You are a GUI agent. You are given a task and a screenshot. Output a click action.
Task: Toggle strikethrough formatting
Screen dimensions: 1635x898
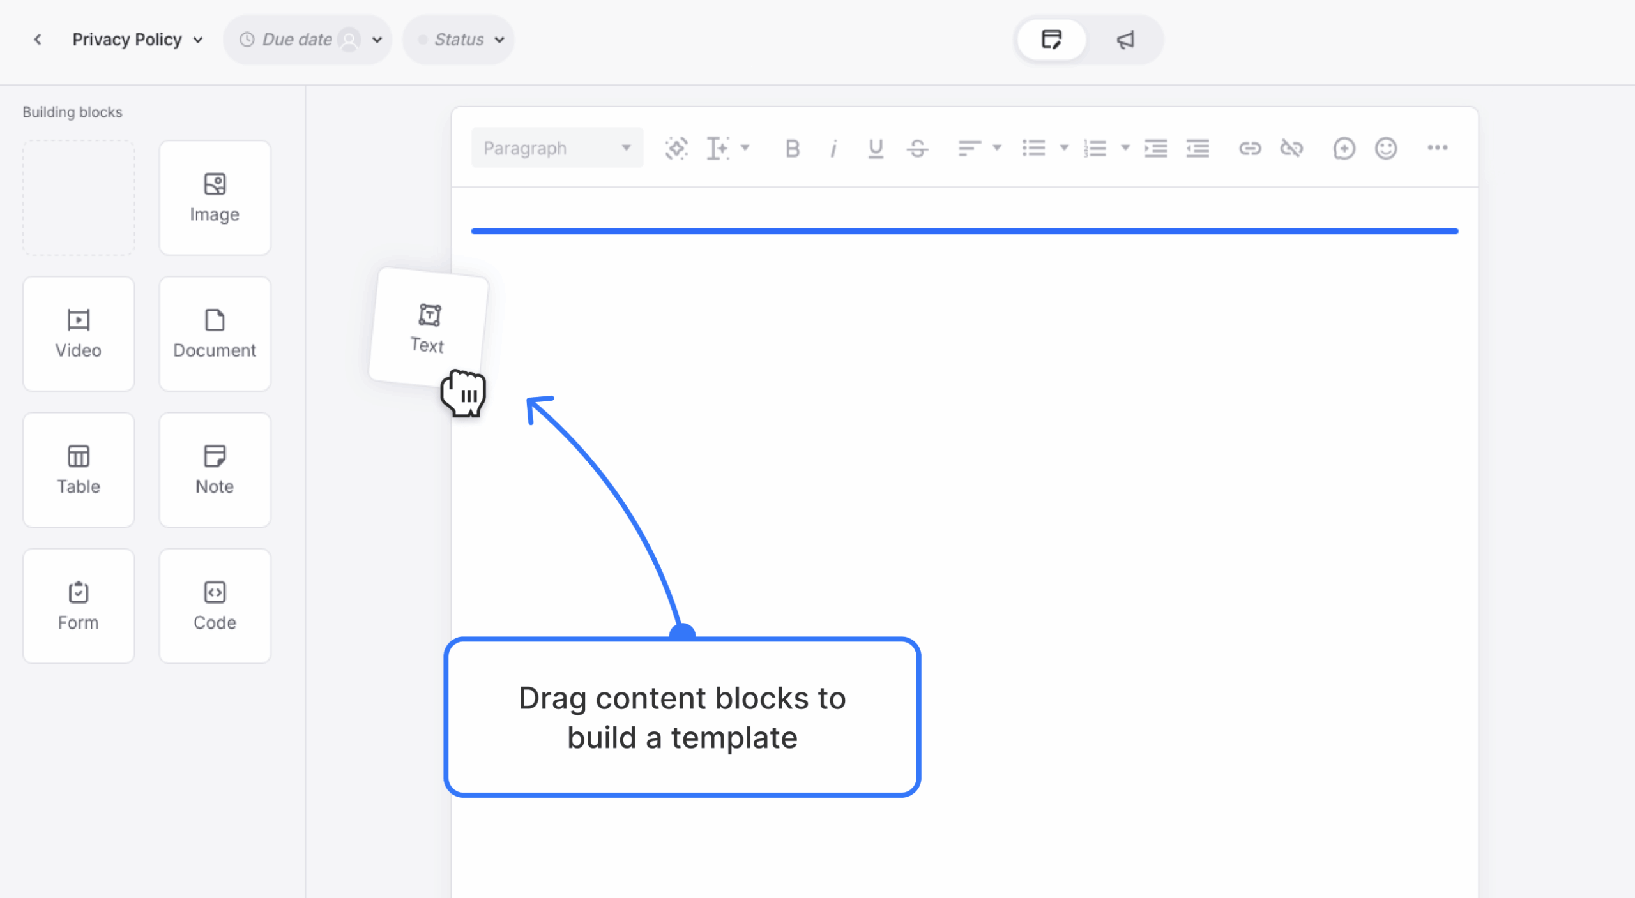(918, 148)
